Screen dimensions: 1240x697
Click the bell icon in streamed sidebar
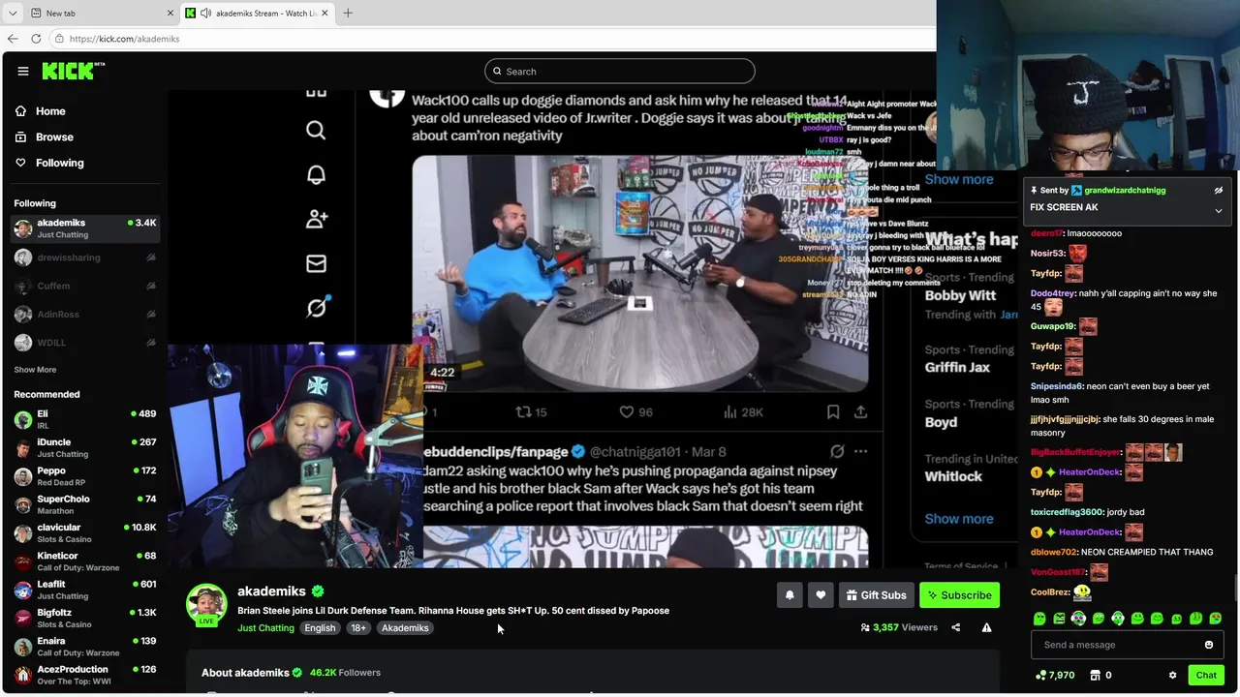point(316,174)
